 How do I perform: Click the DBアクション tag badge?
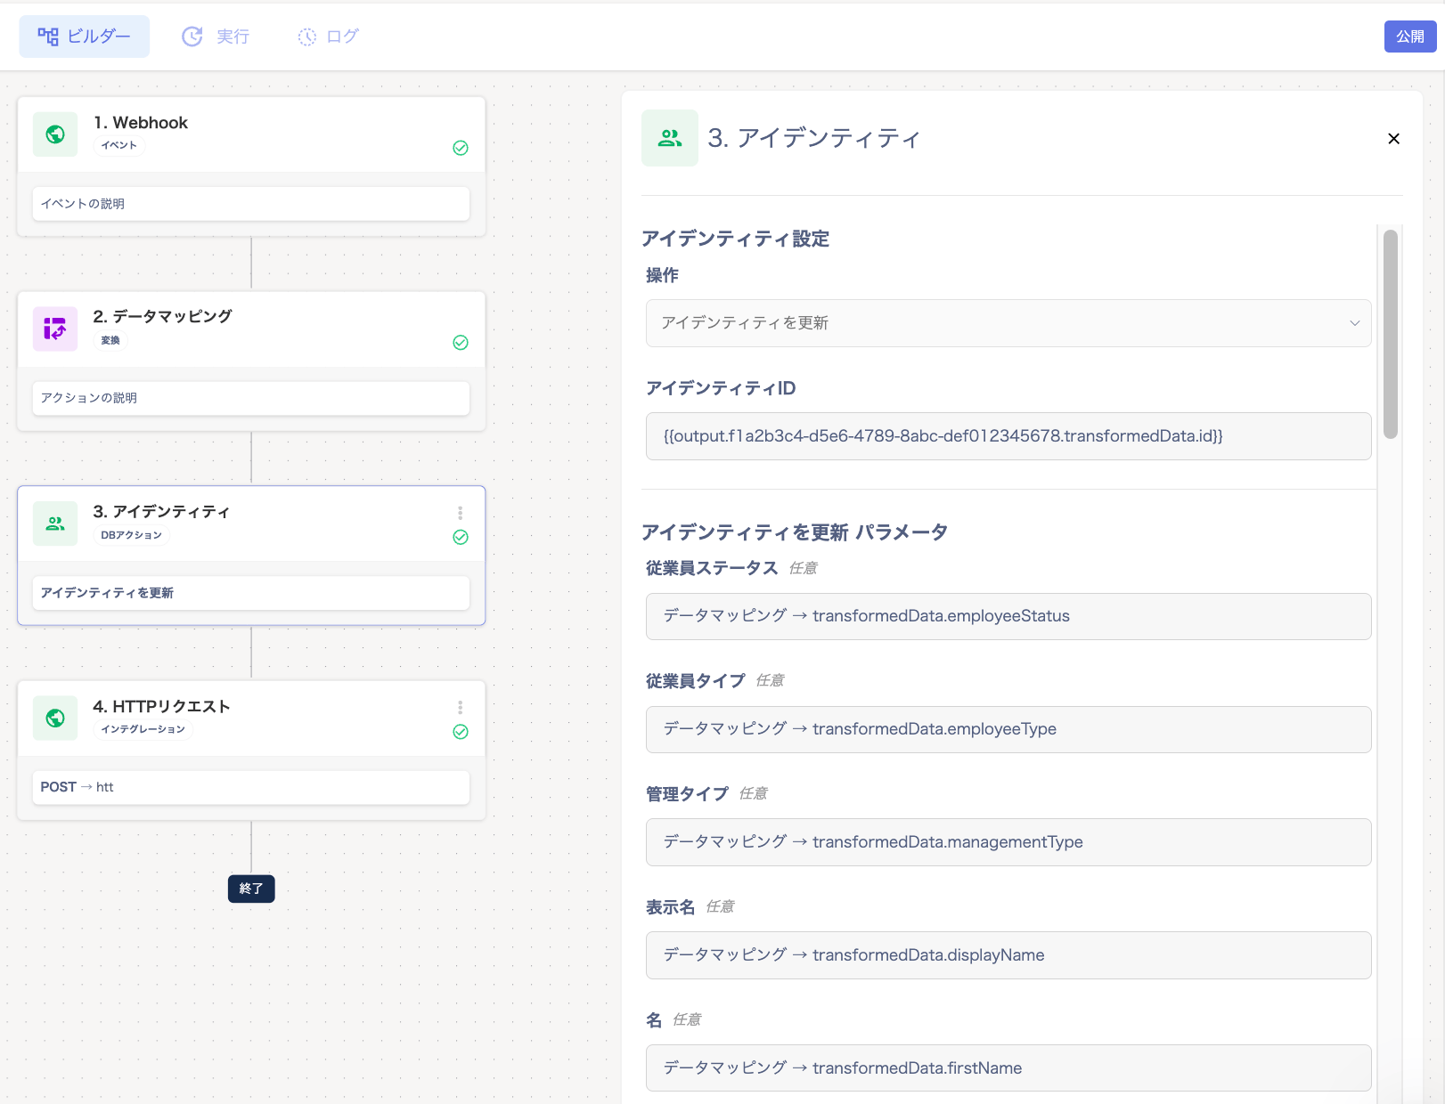pyautogui.click(x=132, y=535)
